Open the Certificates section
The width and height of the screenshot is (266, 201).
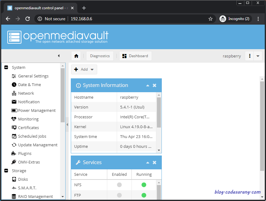tap(25, 128)
